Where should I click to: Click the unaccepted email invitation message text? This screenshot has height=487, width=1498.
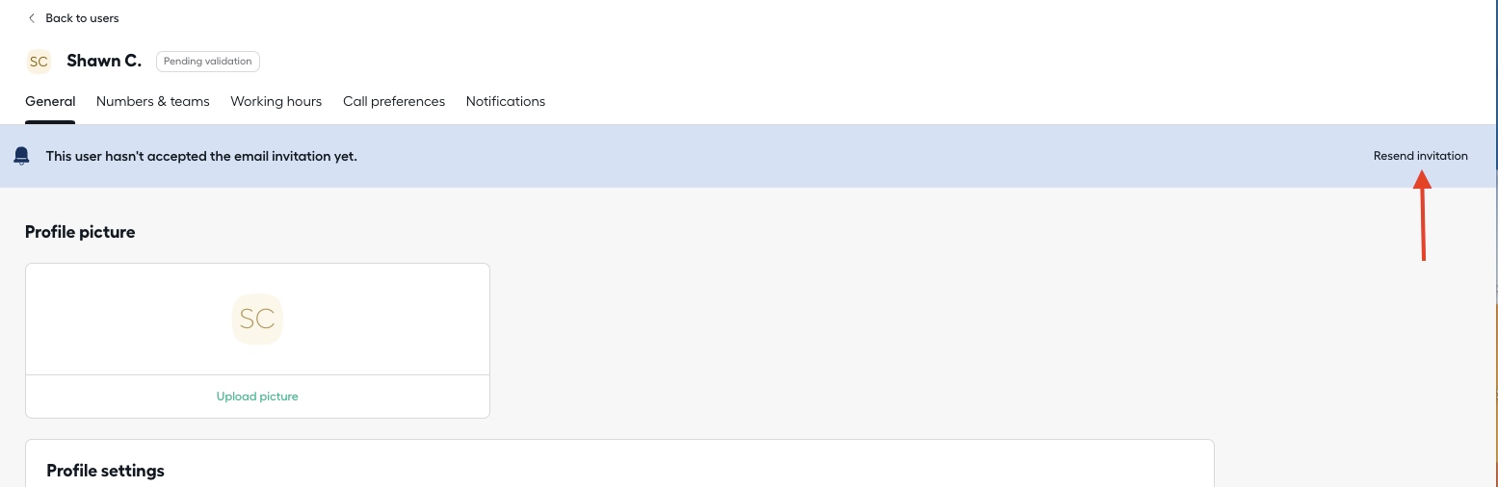[201, 156]
